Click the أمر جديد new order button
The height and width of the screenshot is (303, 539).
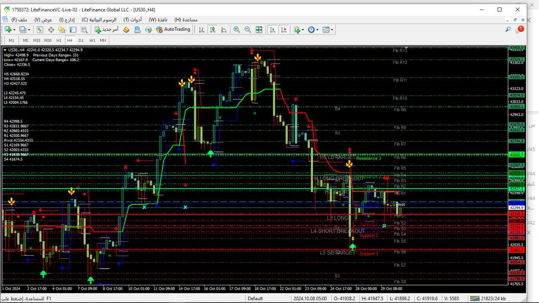click(x=106, y=29)
